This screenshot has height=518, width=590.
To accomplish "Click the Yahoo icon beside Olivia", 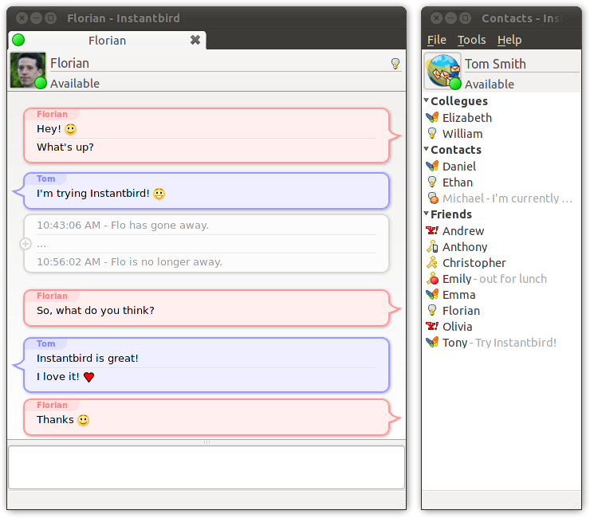I will [432, 326].
